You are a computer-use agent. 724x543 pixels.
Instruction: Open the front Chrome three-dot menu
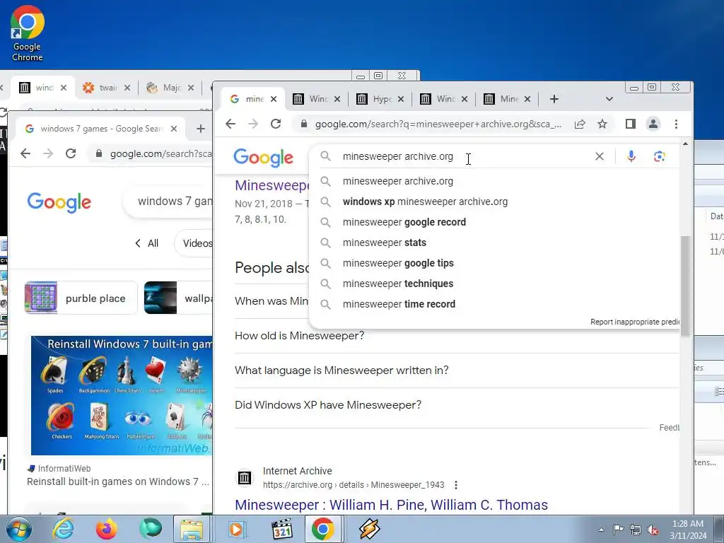[x=676, y=124]
